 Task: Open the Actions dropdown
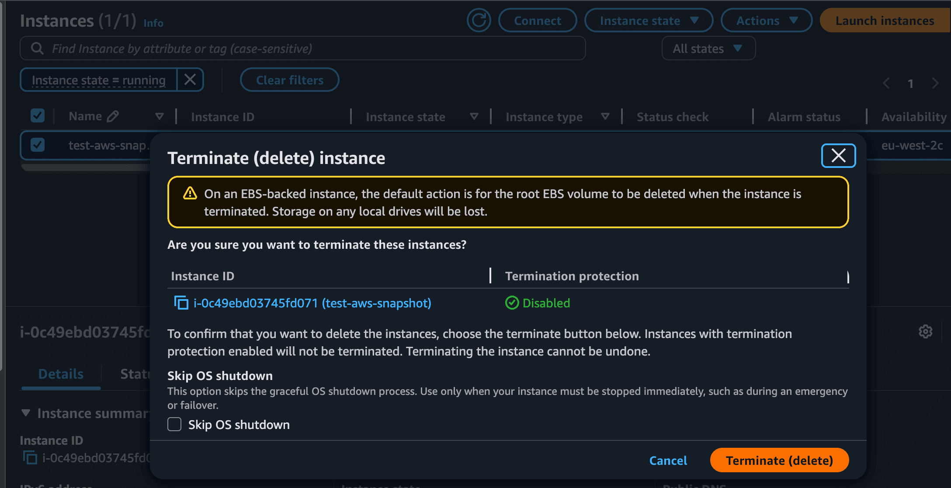[x=767, y=20]
